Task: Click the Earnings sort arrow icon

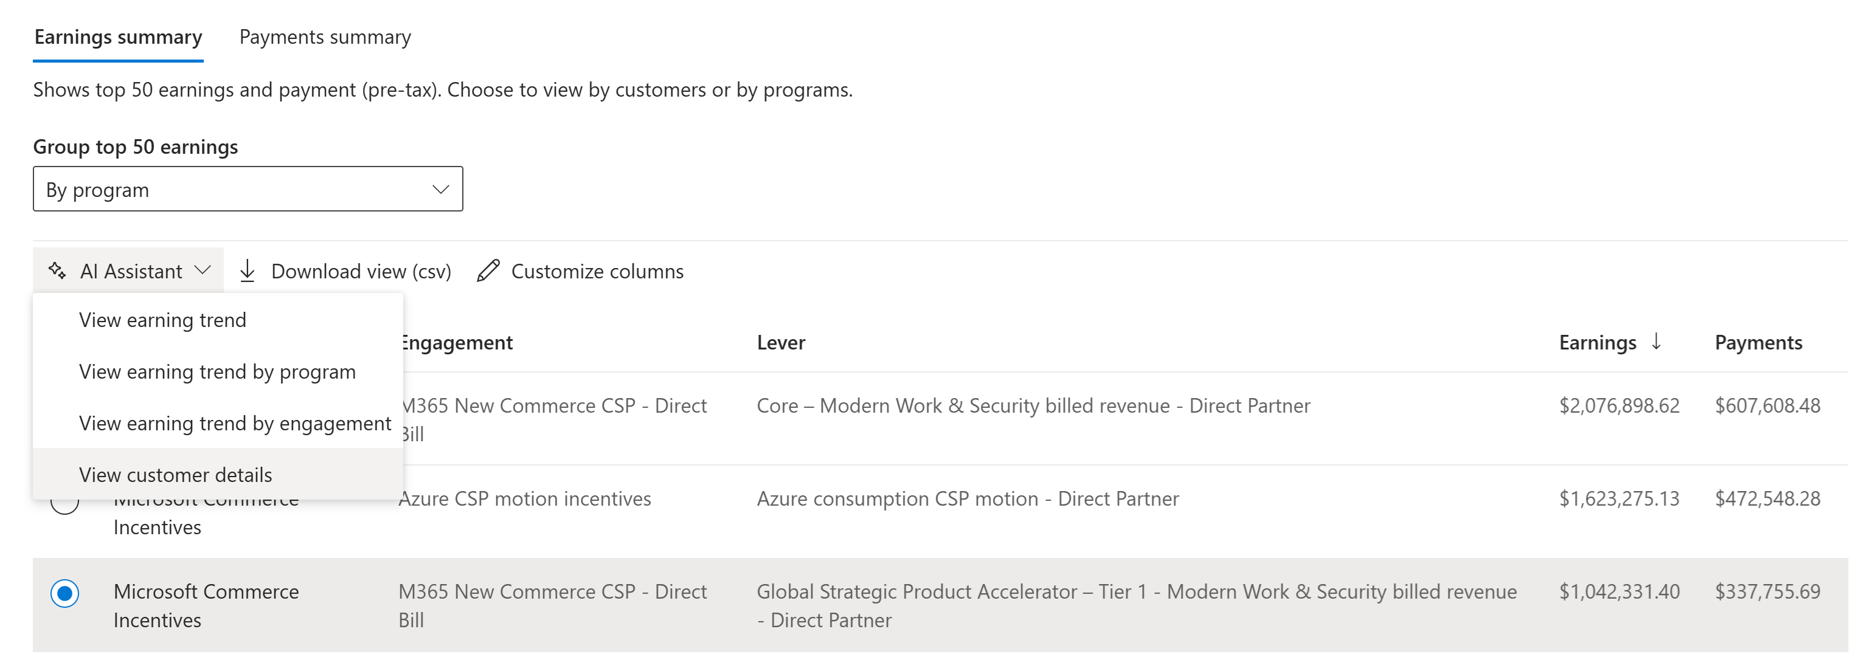Action: coord(1656,342)
